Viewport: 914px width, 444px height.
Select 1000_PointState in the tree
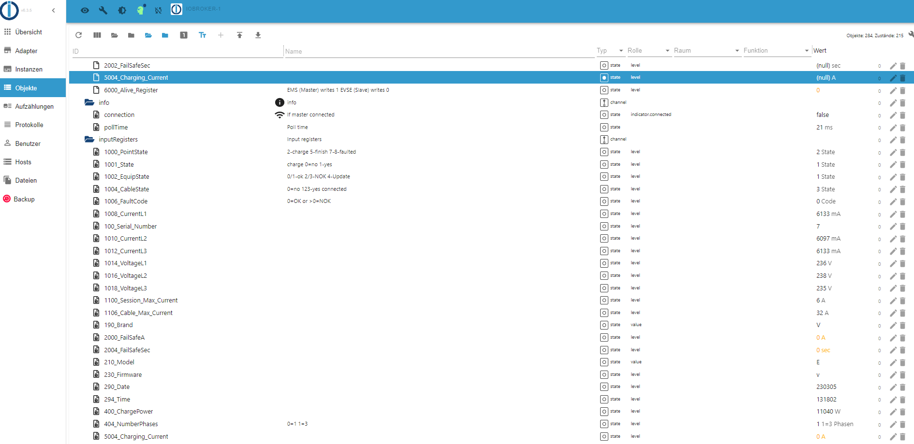click(491, 152)
